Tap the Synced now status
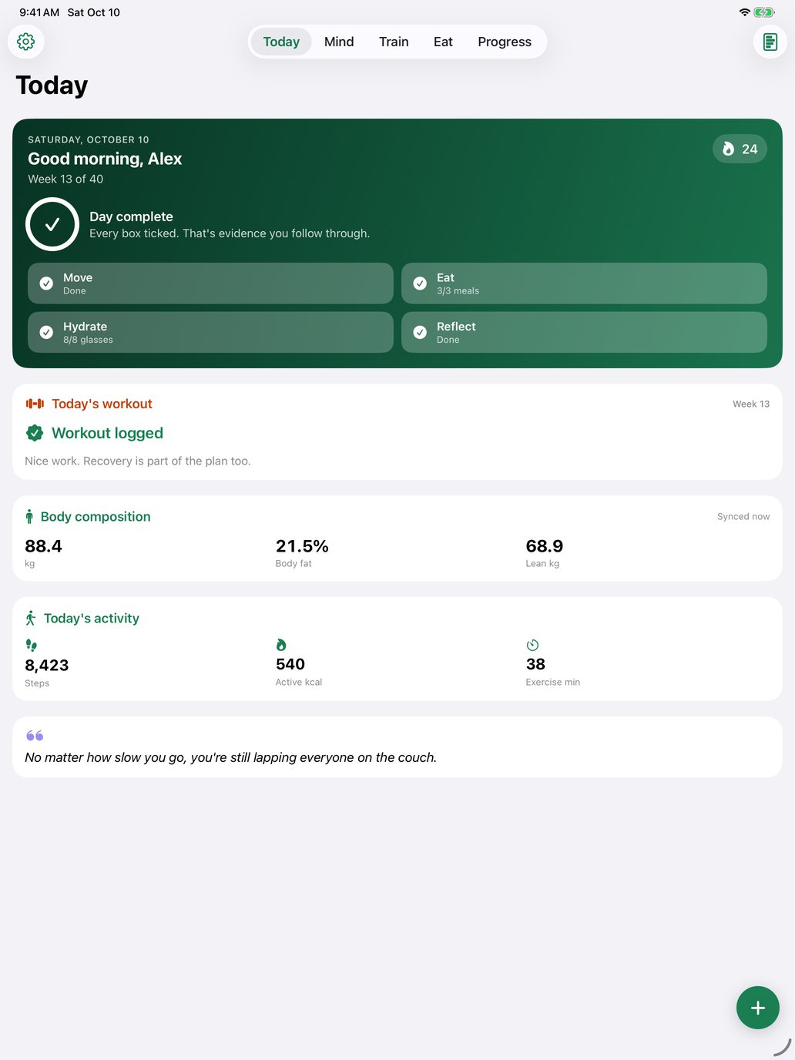795x1060 pixels. coord(743,517)
